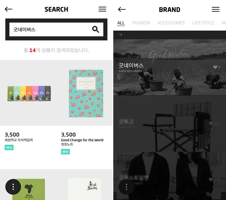Screen dimensions: 226x200
Task: Like the second dimmed brand with heart
Action: coord(211,123)
